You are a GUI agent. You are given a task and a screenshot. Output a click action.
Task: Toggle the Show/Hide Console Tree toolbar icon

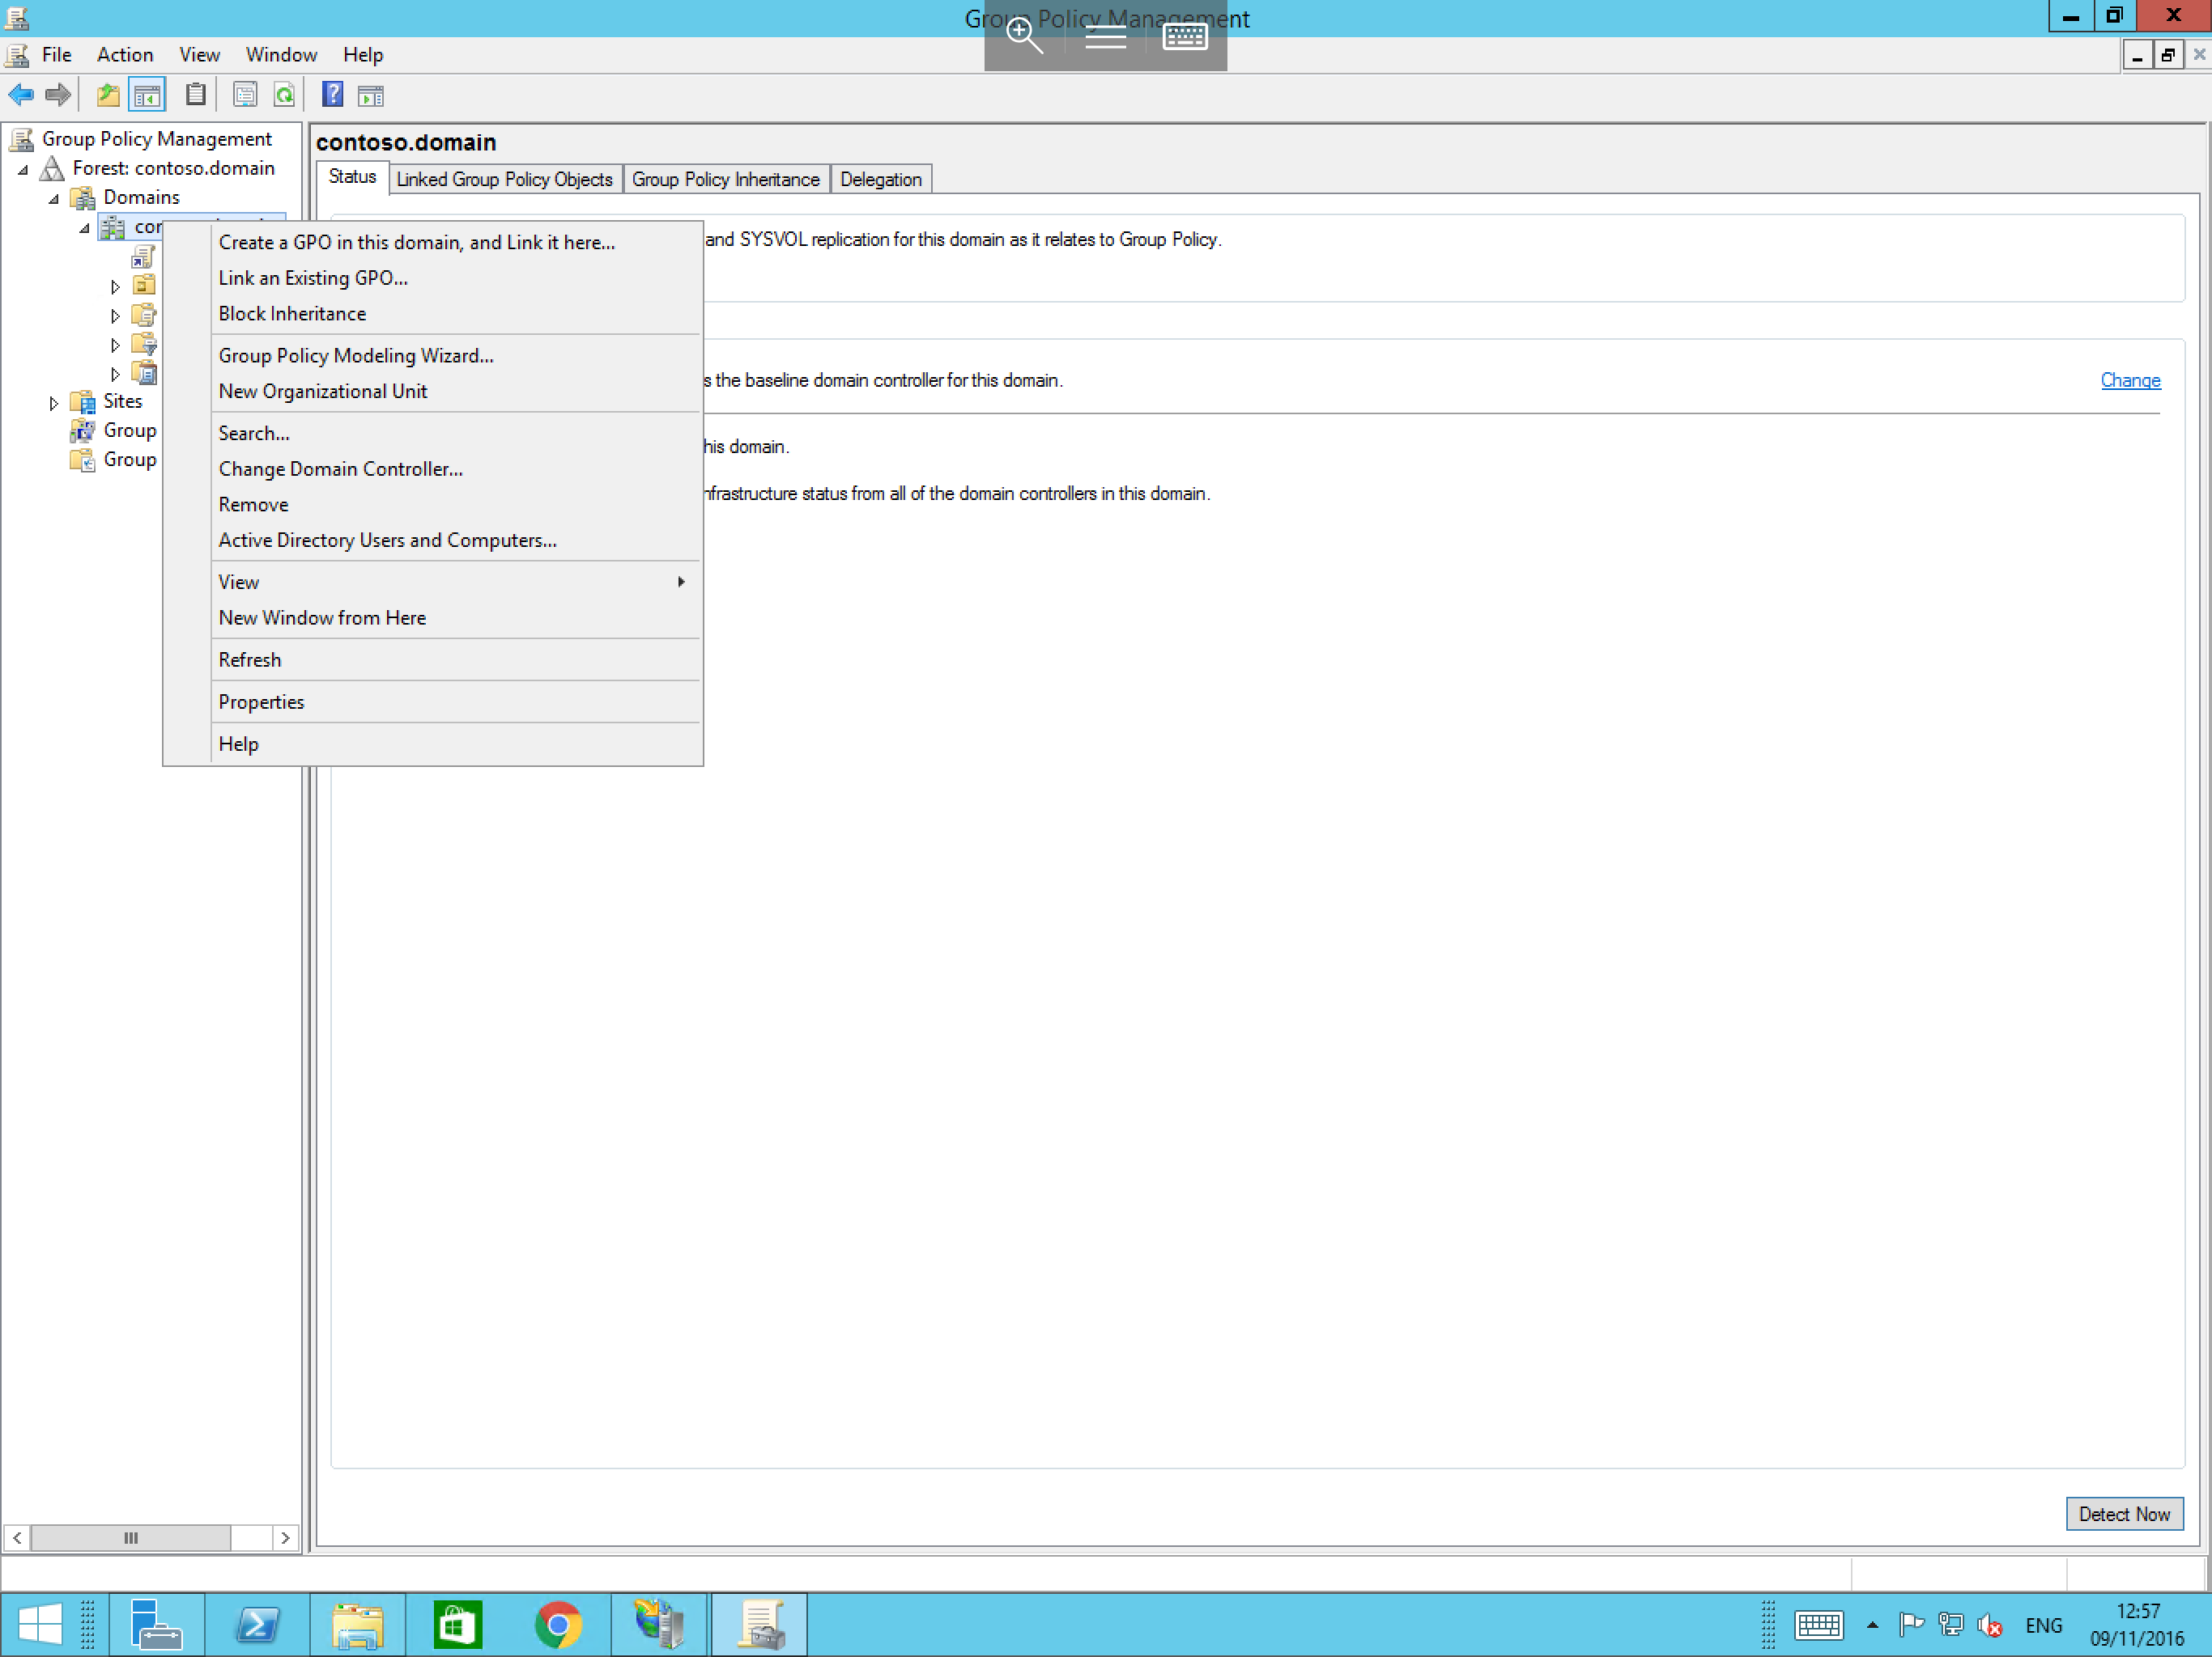pyautogui.click(x=147, y=95)
